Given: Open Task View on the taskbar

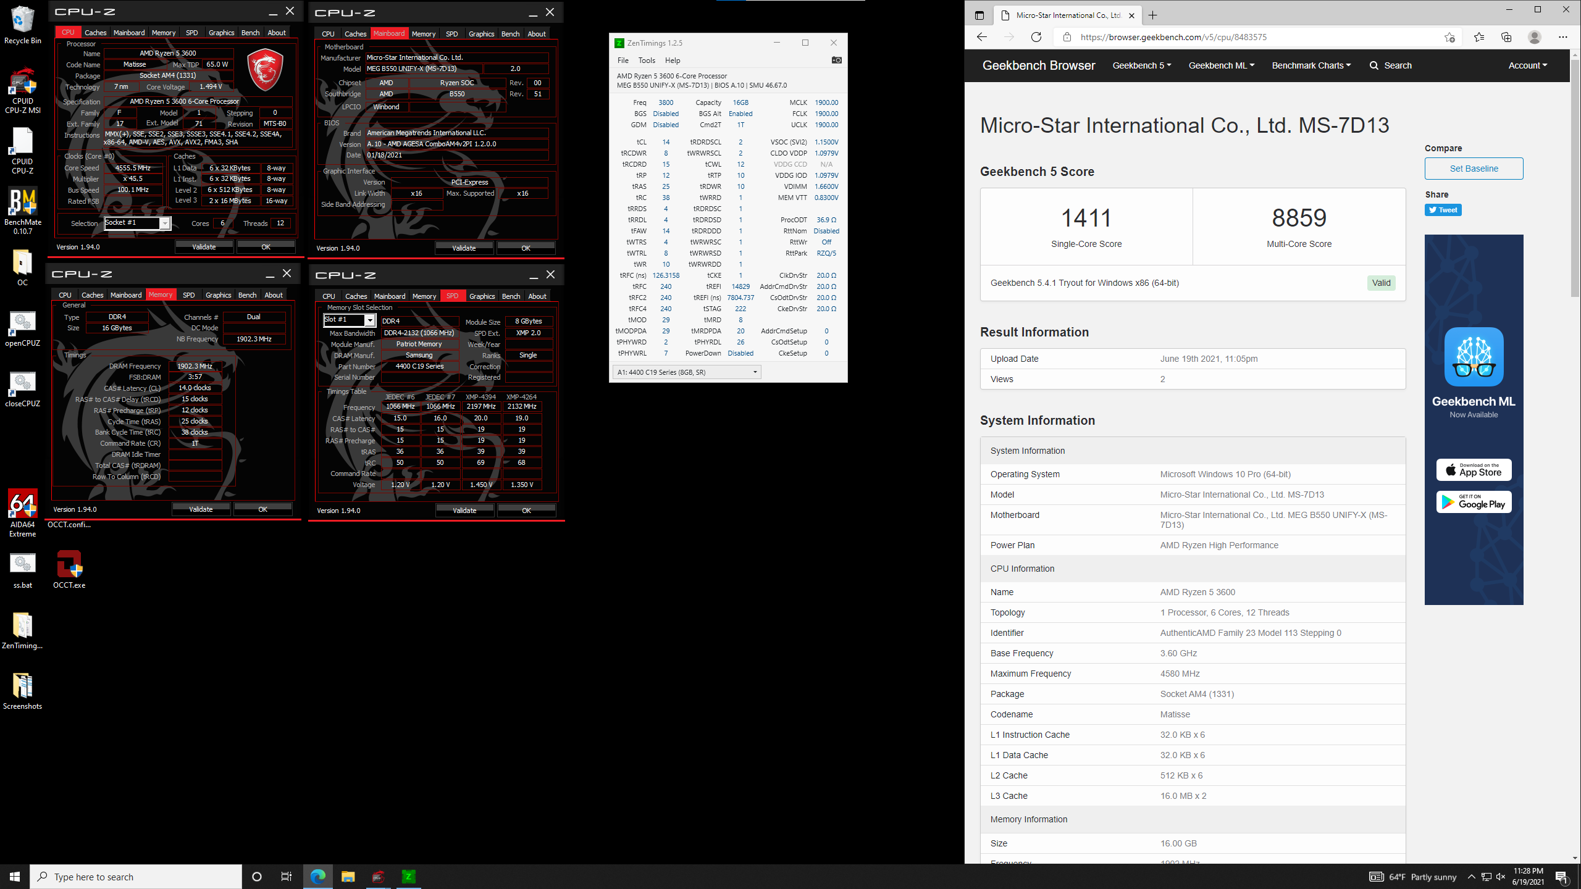Looking at the screenshot, I should pos(287,877).
